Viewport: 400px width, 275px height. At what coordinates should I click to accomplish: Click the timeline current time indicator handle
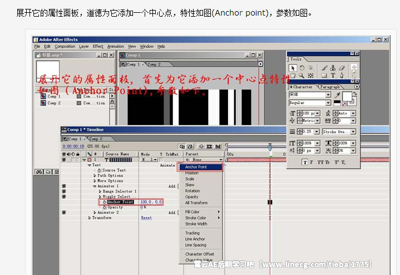click(270, 146)
